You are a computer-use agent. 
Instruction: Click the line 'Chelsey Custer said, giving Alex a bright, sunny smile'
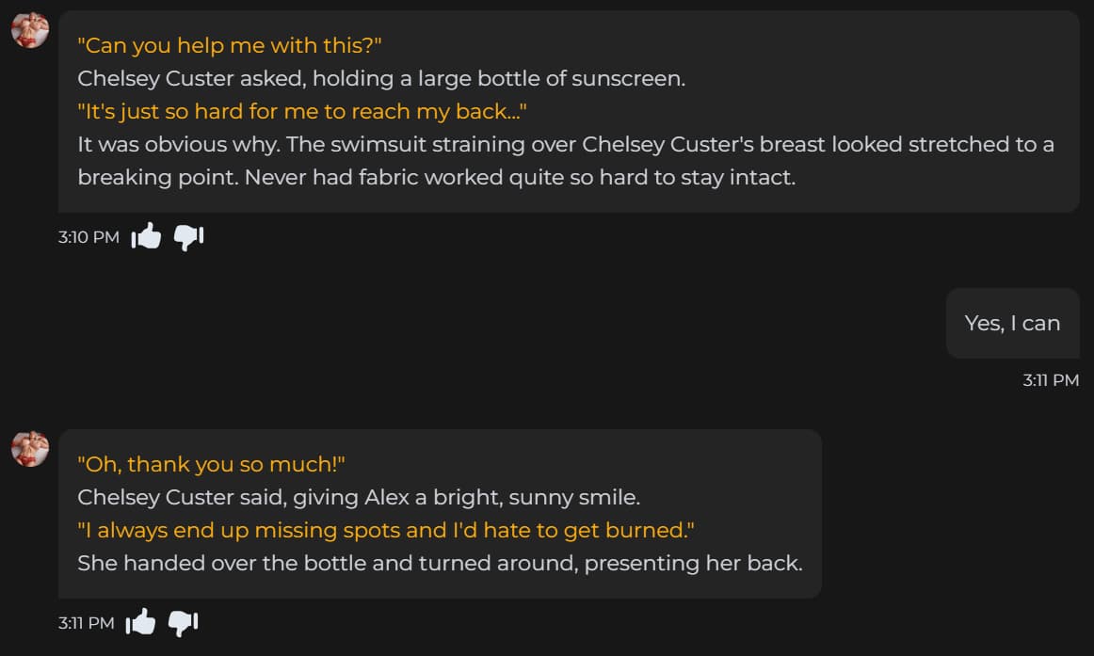(359, 497)
